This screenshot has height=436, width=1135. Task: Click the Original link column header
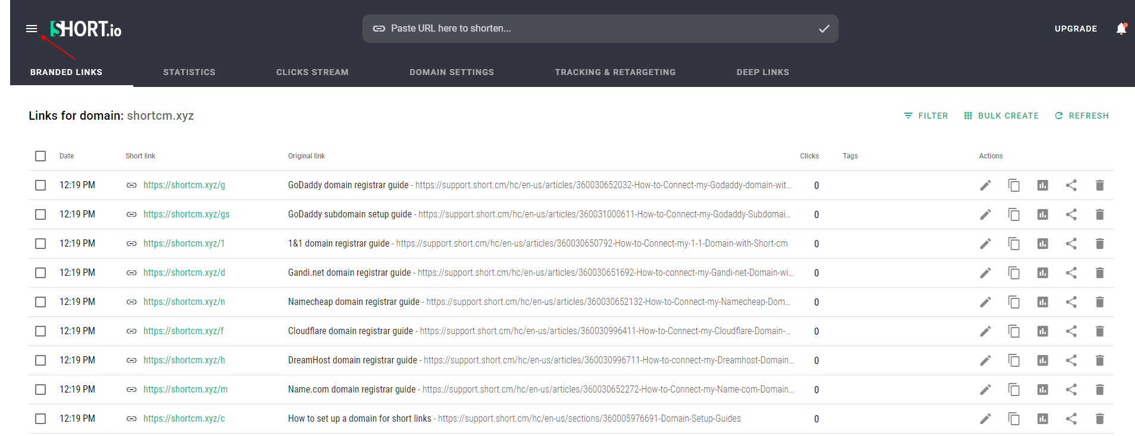coord(307,156)
